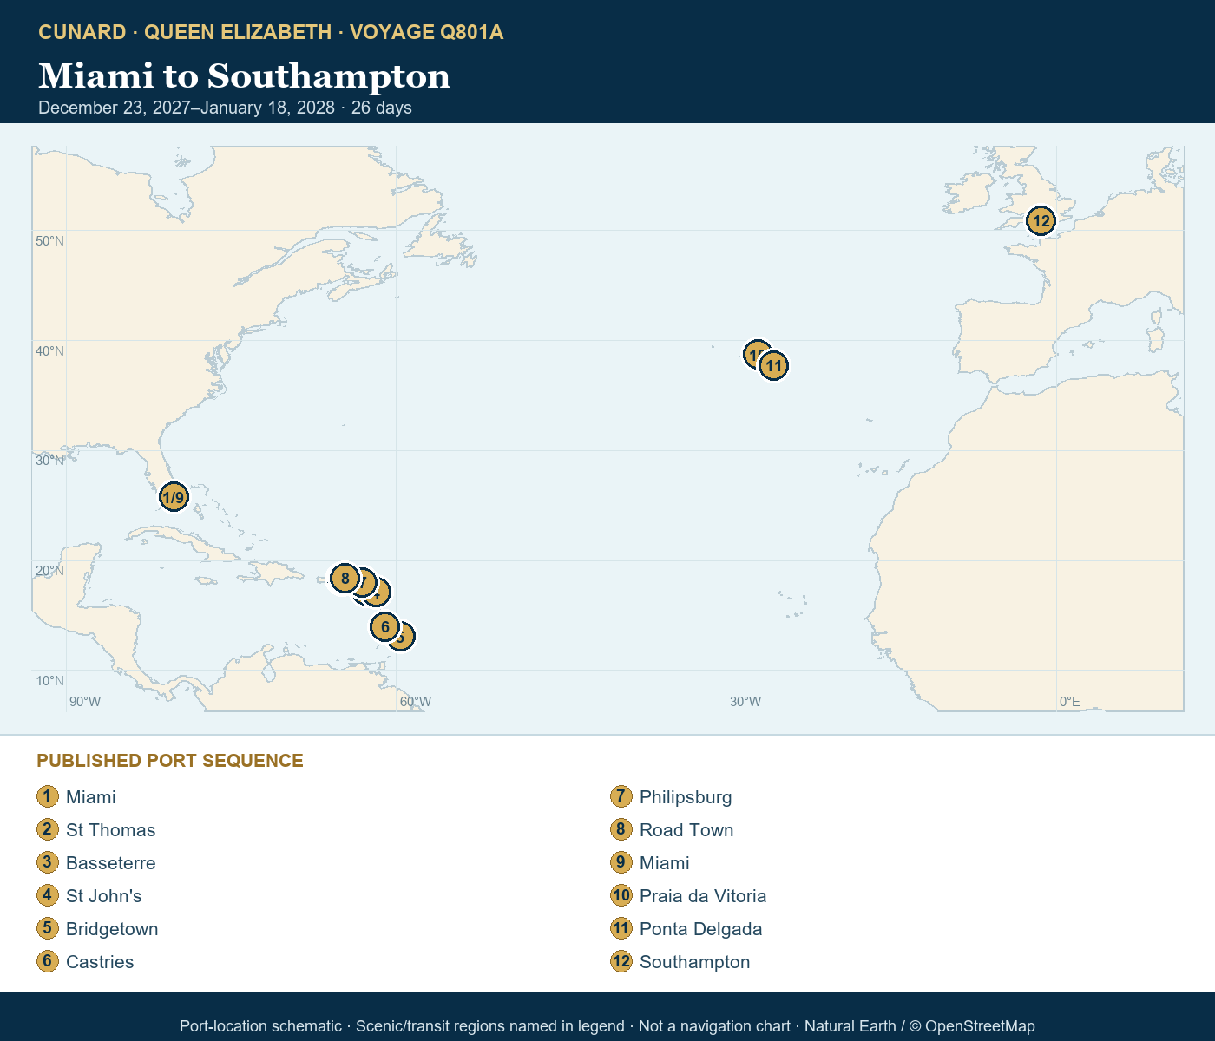
Task: Click legend badge number 5
Action: click(x=48, y=928)
